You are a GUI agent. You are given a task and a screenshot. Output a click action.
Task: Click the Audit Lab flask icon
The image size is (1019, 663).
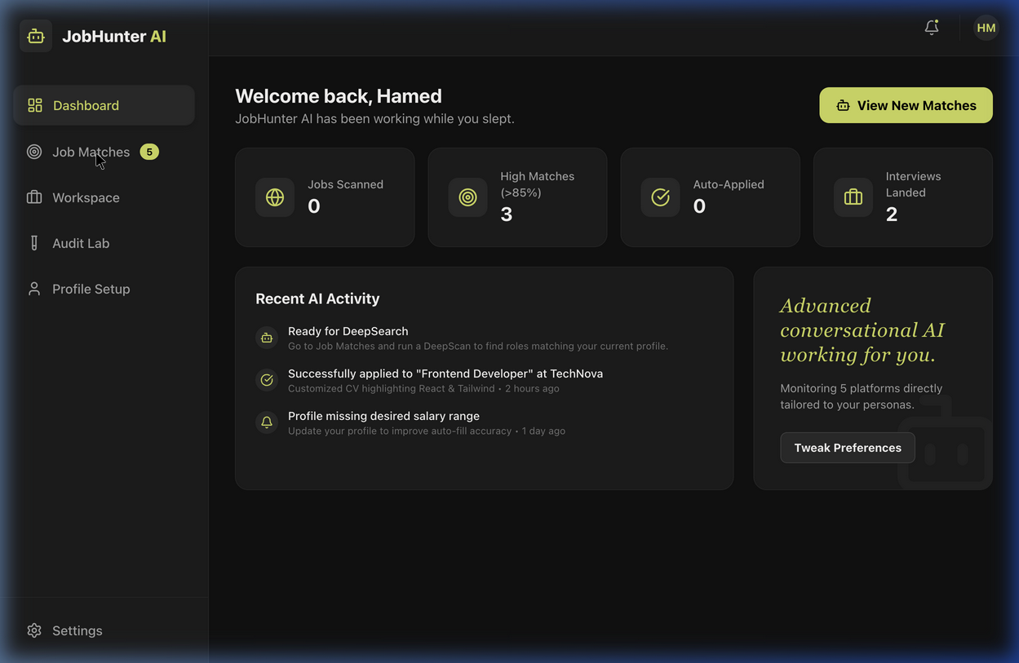(33, 242)
